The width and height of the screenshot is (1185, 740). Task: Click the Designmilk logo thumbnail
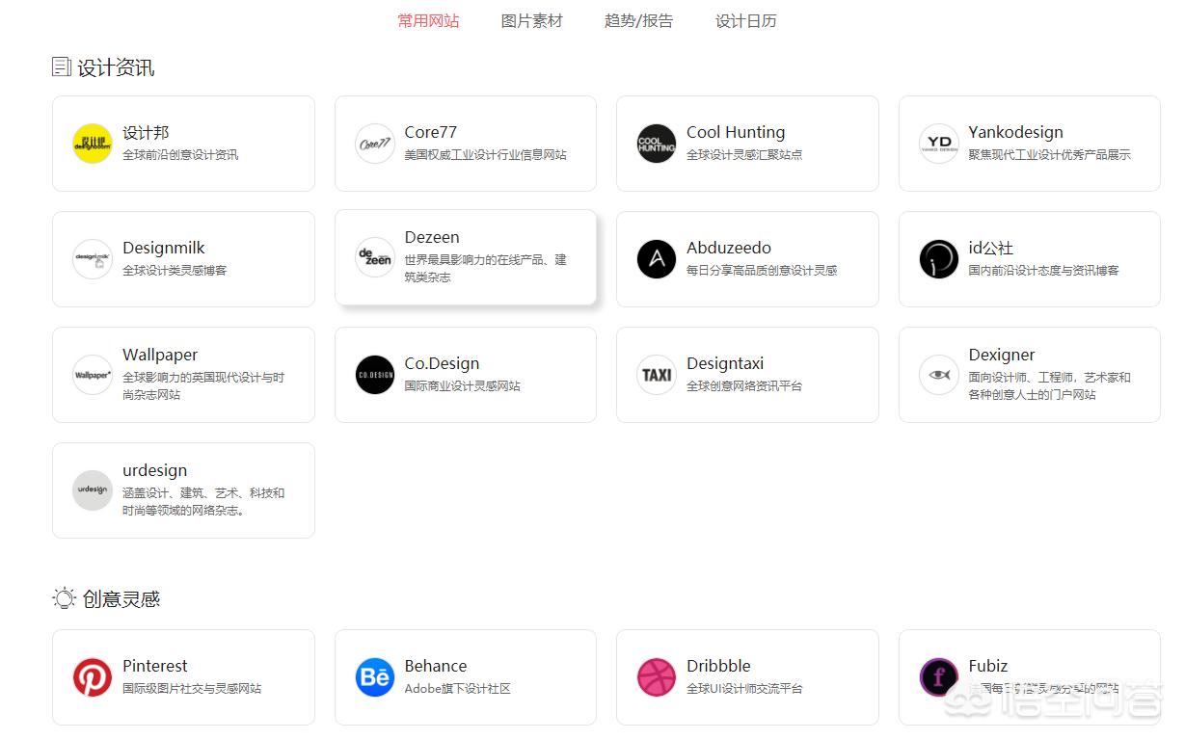click(93, 259)
